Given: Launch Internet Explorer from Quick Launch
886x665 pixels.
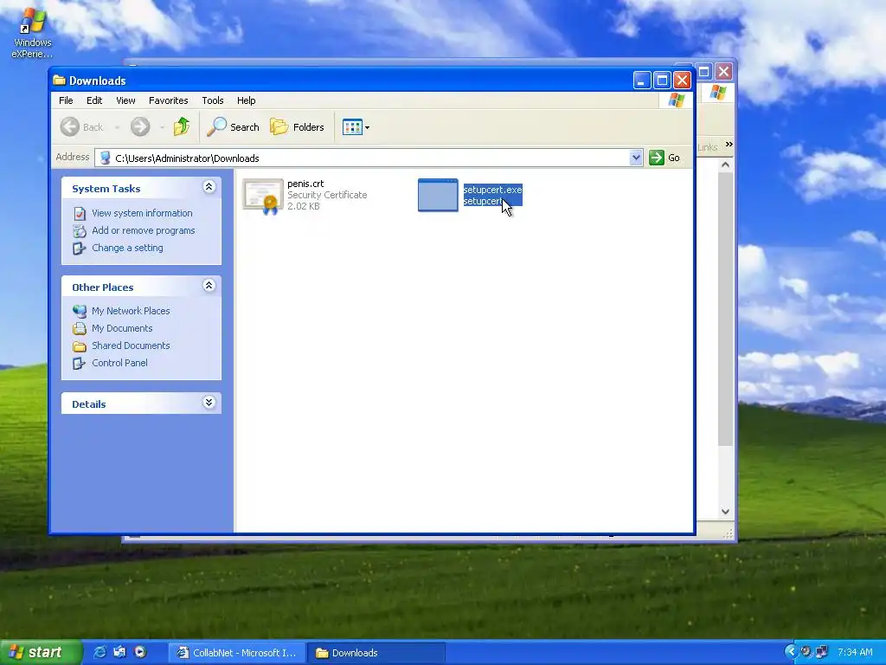Looking at the screenshot, I should pos(100,652).
